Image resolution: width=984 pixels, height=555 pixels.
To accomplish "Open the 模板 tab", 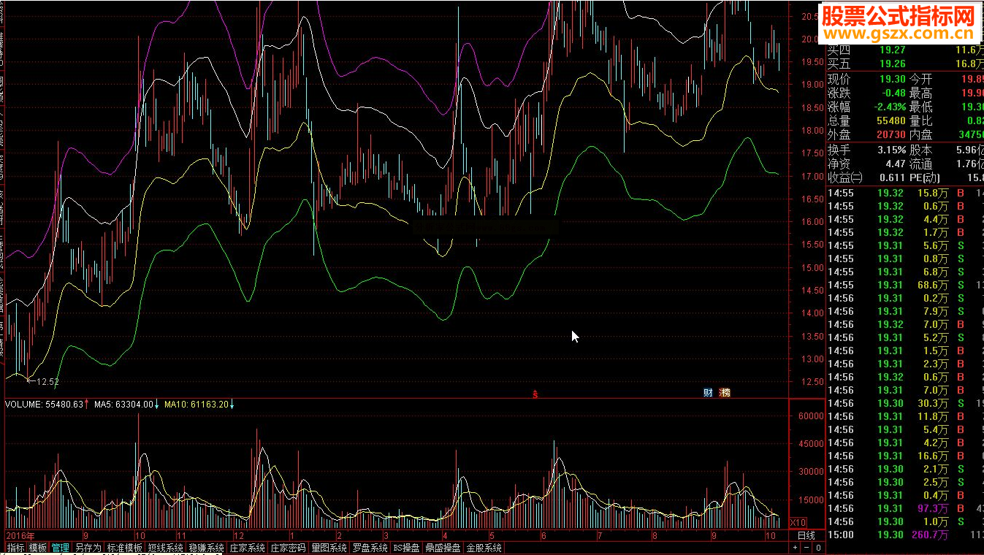I will point(37,547).
